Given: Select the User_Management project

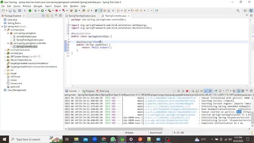Looking at the screenshot, I should (17, 90).
